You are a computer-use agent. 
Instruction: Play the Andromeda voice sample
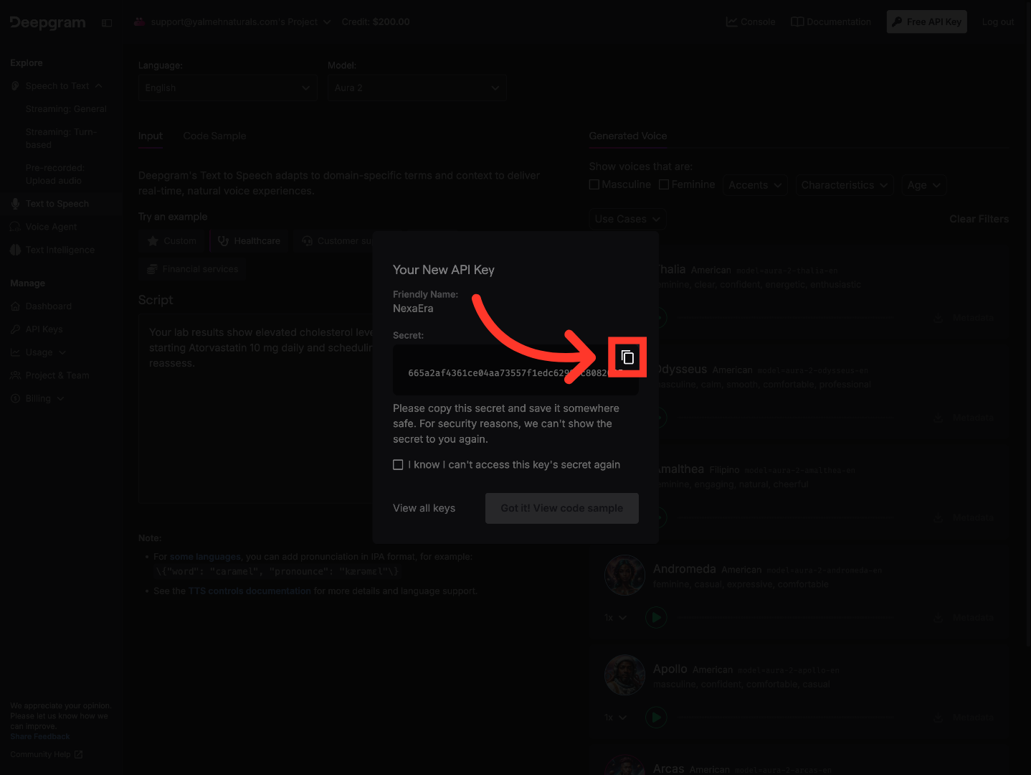[656, 618]
